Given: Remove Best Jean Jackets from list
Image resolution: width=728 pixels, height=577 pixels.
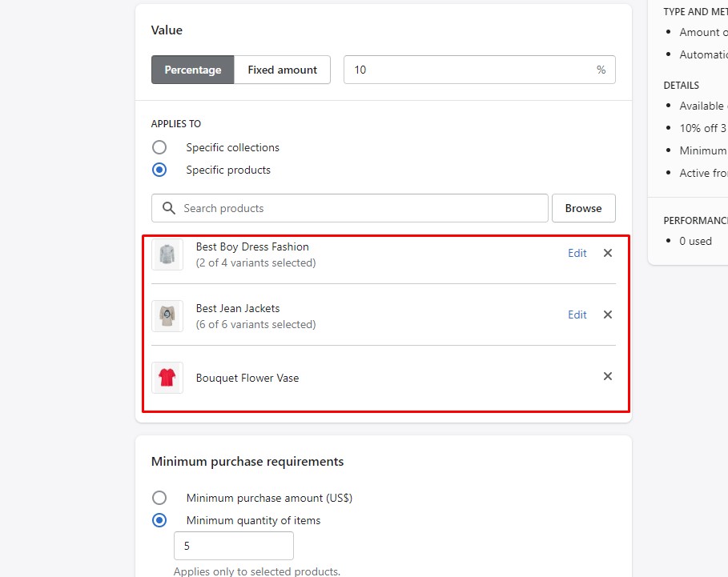Looking at the screenshot, I should (x=607, y=315).
